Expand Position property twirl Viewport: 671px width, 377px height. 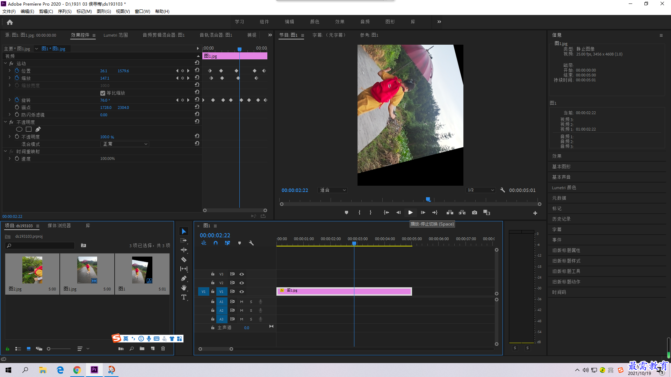point(9,71)
